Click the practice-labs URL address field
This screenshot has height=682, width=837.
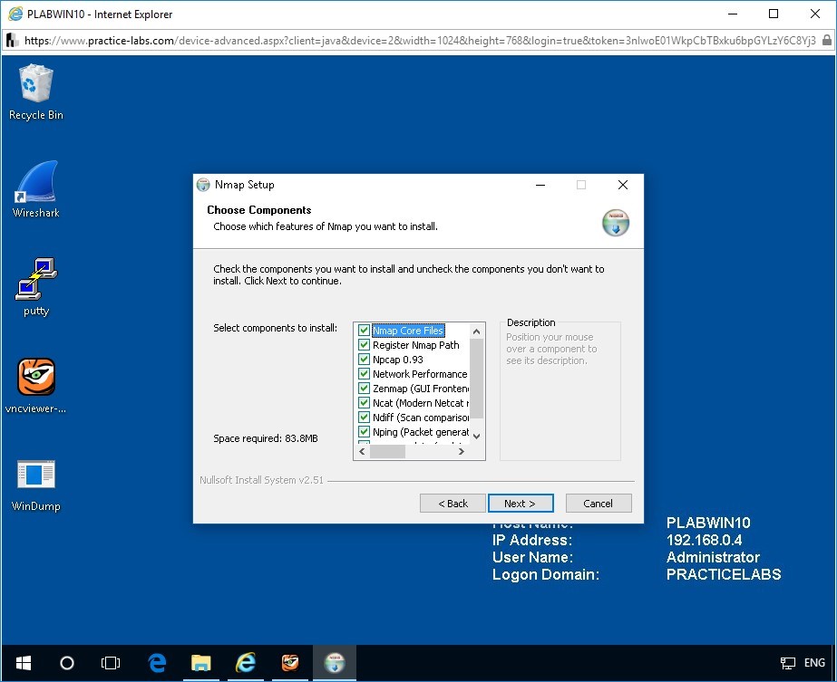[x=420, y=41]
